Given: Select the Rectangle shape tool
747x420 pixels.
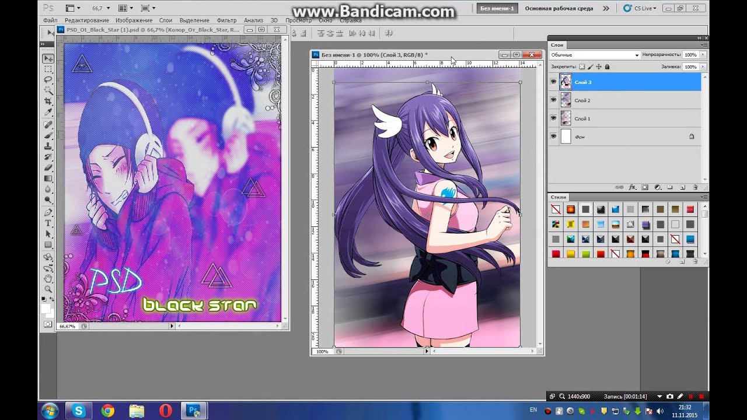Looking at the screenshot, I should pos(48,244).
